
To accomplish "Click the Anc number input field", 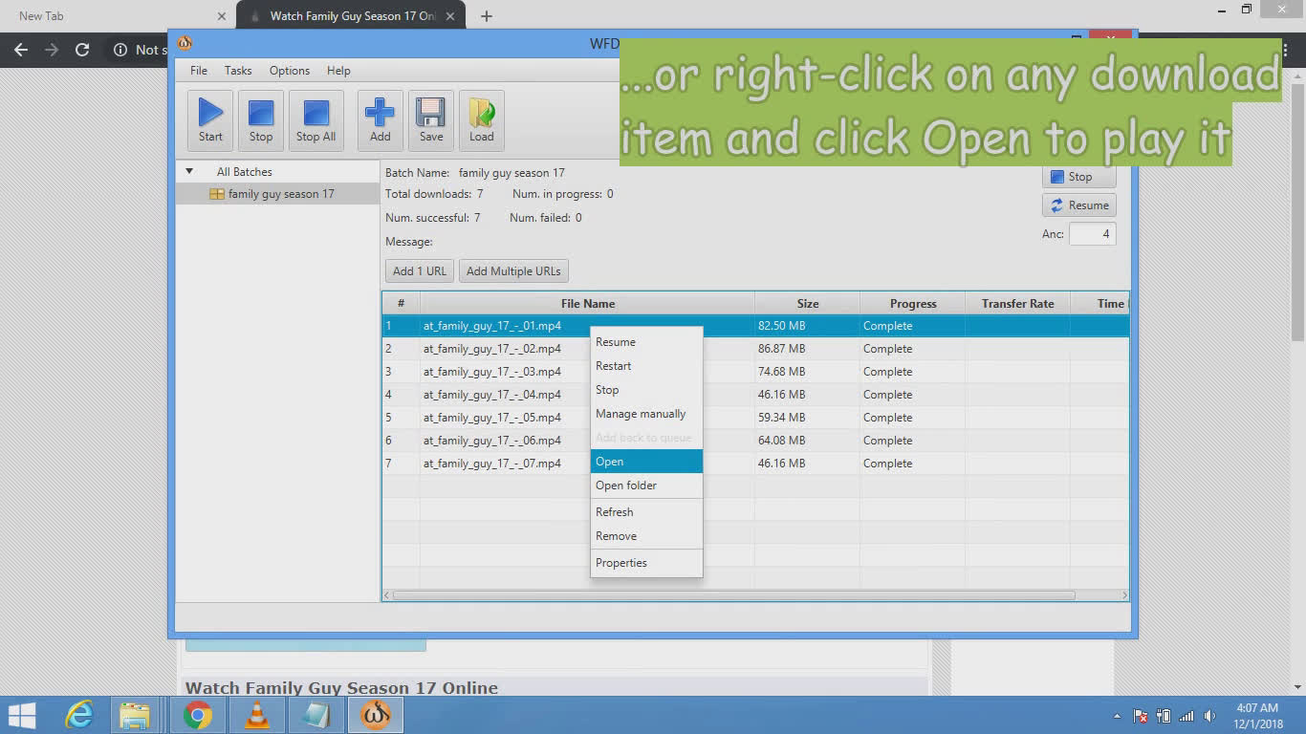I will coord(1092,234).
